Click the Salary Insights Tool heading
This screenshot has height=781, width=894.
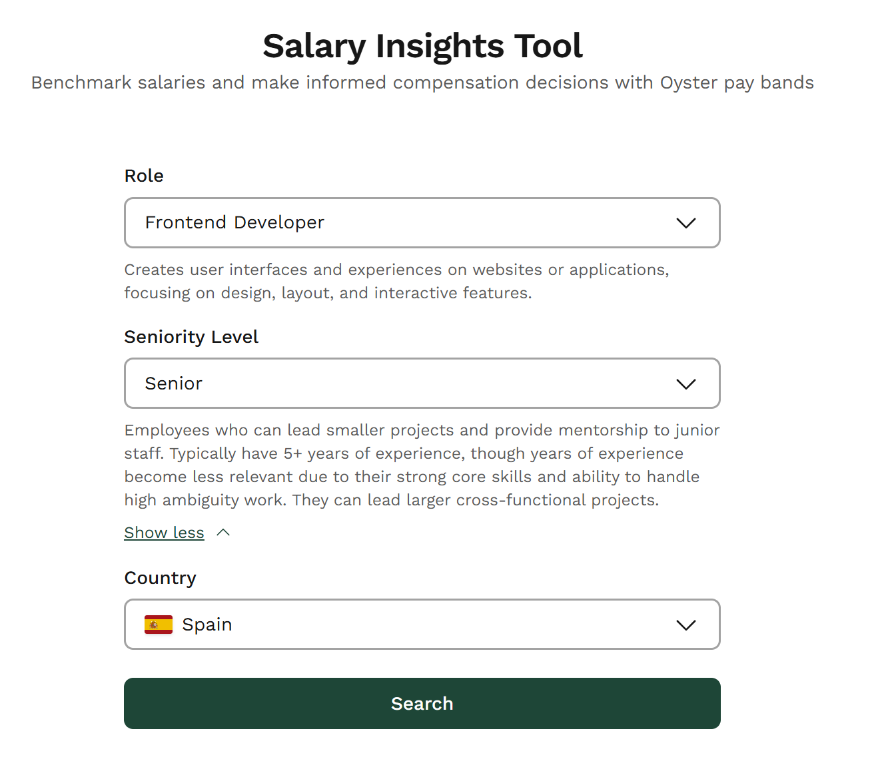(x=422, y=45)
